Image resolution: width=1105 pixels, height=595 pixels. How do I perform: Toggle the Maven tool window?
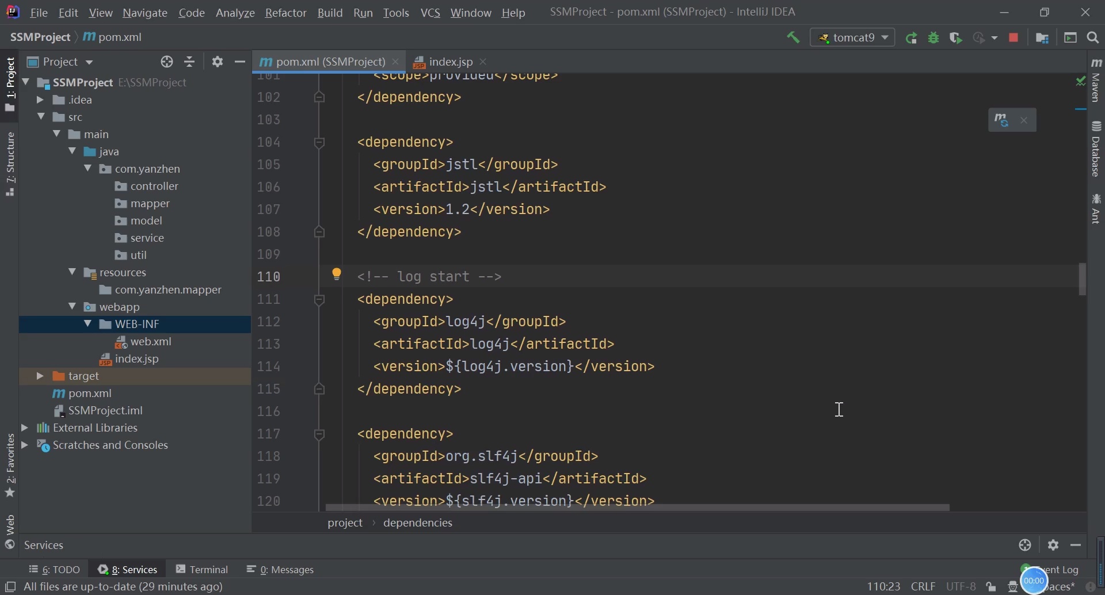1097,81
